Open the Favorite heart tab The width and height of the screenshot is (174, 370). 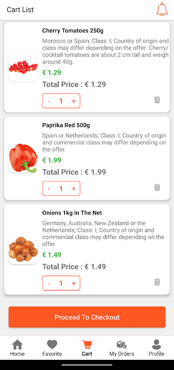pyautogui.click(x=52, y=348)
